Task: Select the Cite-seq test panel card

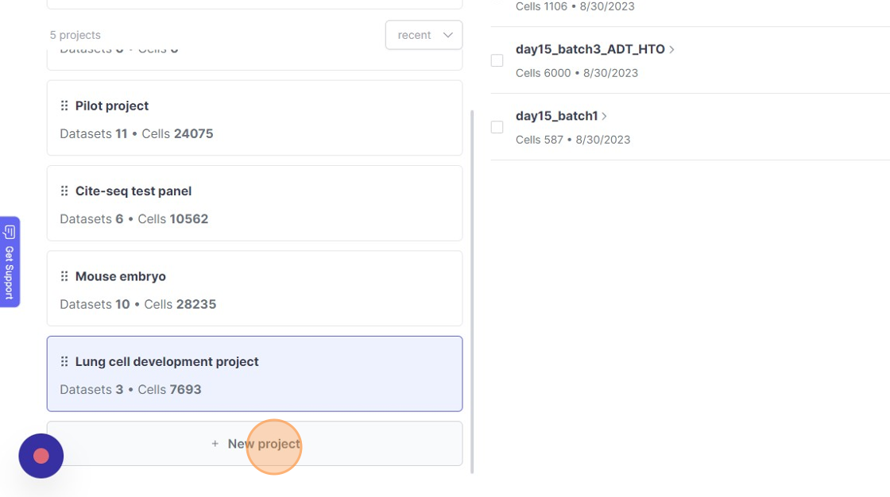Action: tap(254, 204)
